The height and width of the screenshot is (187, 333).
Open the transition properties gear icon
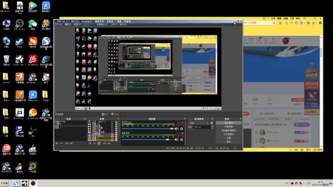[x=212, y=123]
